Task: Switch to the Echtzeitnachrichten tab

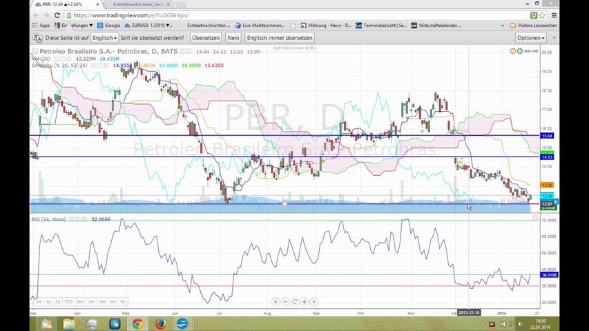Action: (142, 4)
